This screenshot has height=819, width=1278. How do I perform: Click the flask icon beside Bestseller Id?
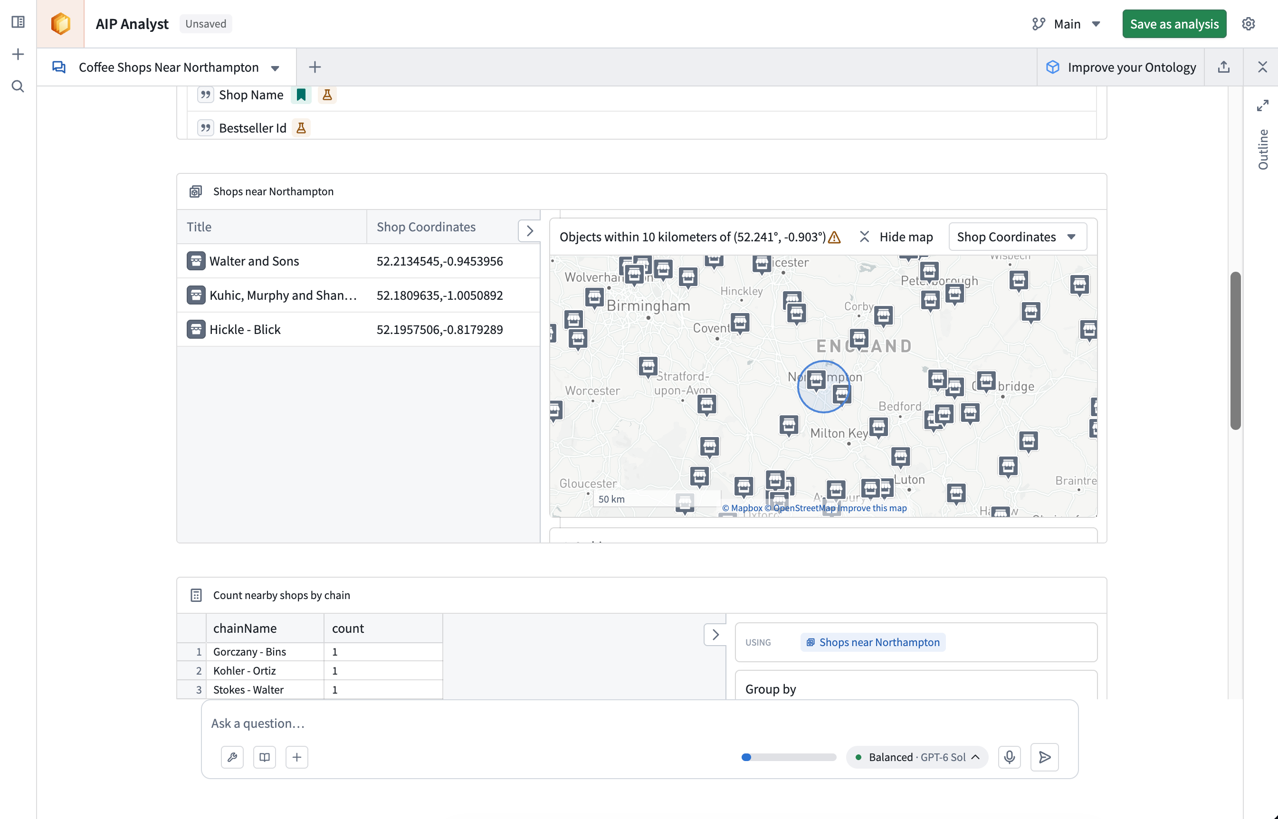point(301,128)
